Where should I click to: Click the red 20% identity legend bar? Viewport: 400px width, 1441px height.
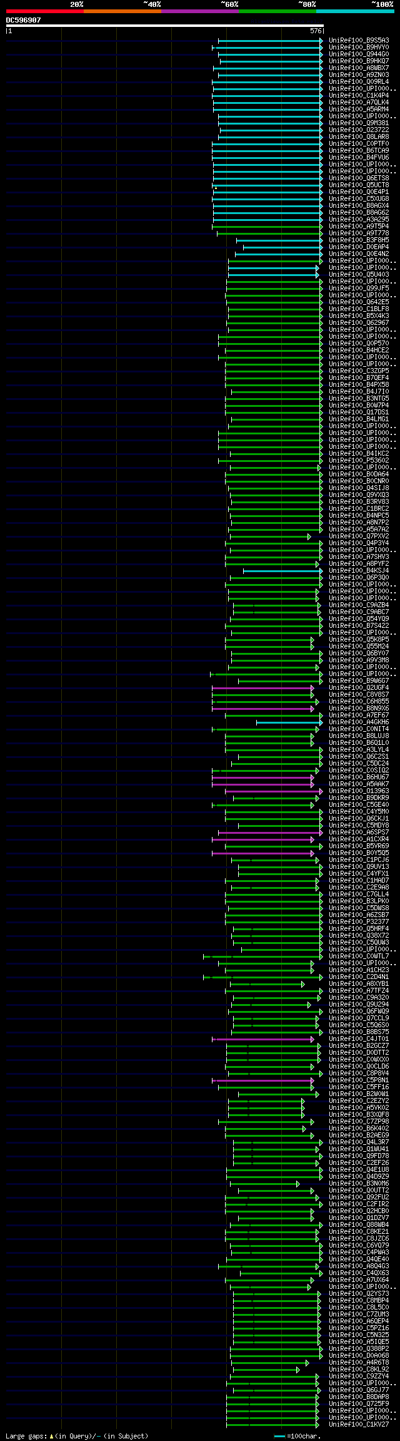(45, 11)
